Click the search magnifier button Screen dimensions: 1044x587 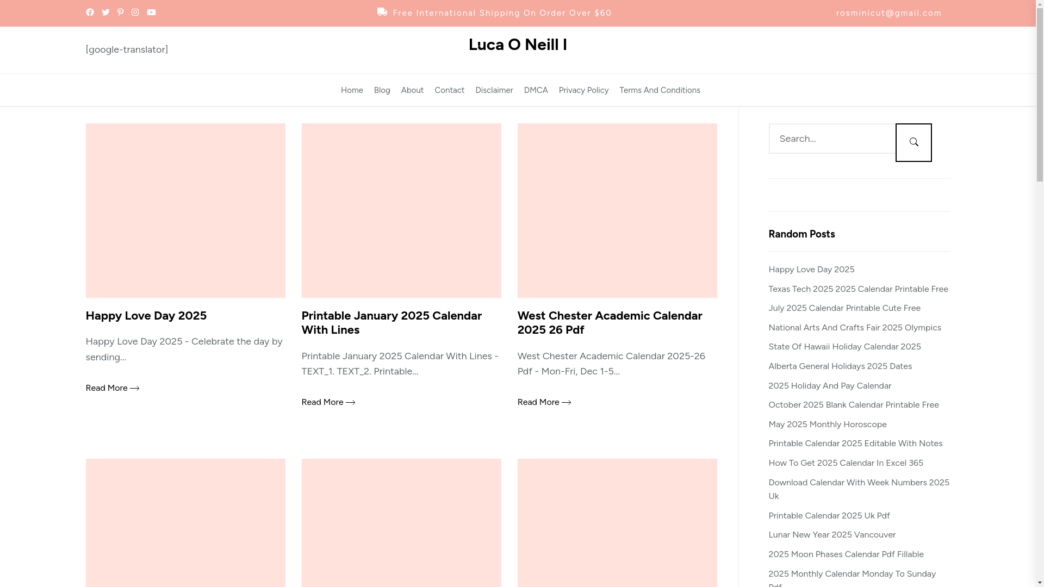(x=913, y=142)
